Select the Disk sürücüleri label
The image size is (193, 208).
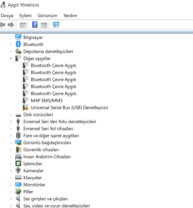[x=38, y=115]
